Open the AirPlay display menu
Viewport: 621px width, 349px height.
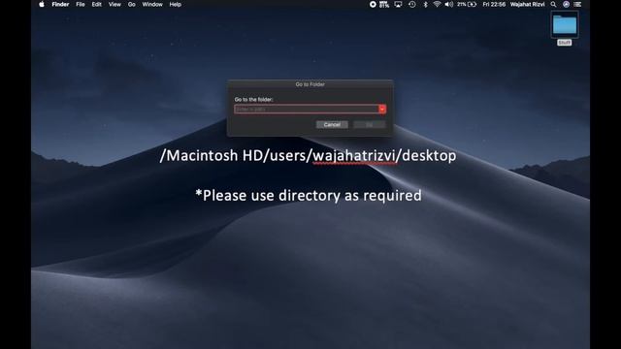[398, 4]
